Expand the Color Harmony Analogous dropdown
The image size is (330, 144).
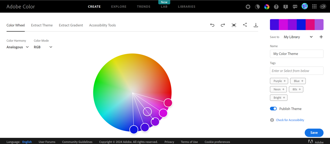point(18,47)
